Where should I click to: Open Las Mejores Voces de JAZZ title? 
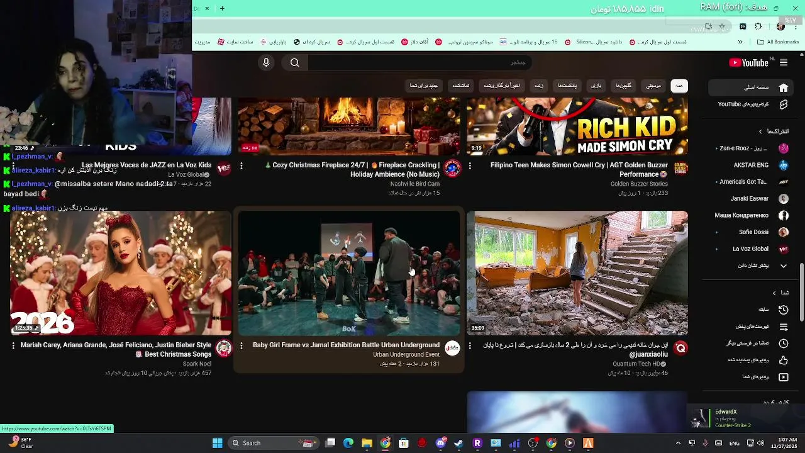147,165
